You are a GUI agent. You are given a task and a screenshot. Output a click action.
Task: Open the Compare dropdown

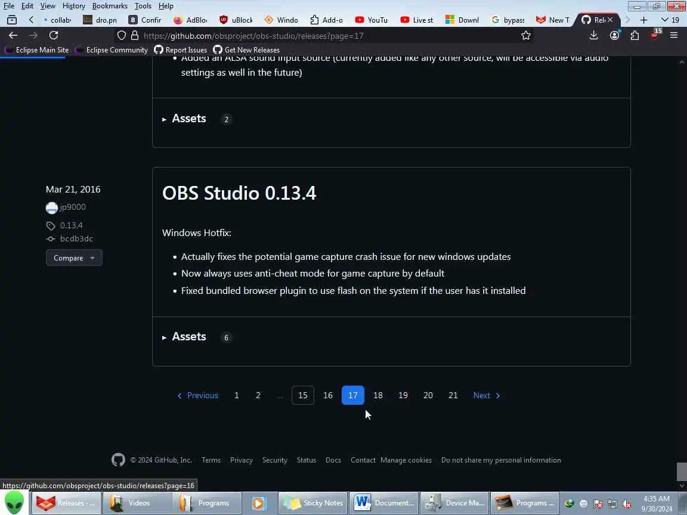point(74,258)
